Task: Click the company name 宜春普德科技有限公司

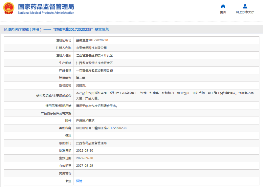Action: click(91, 48)
